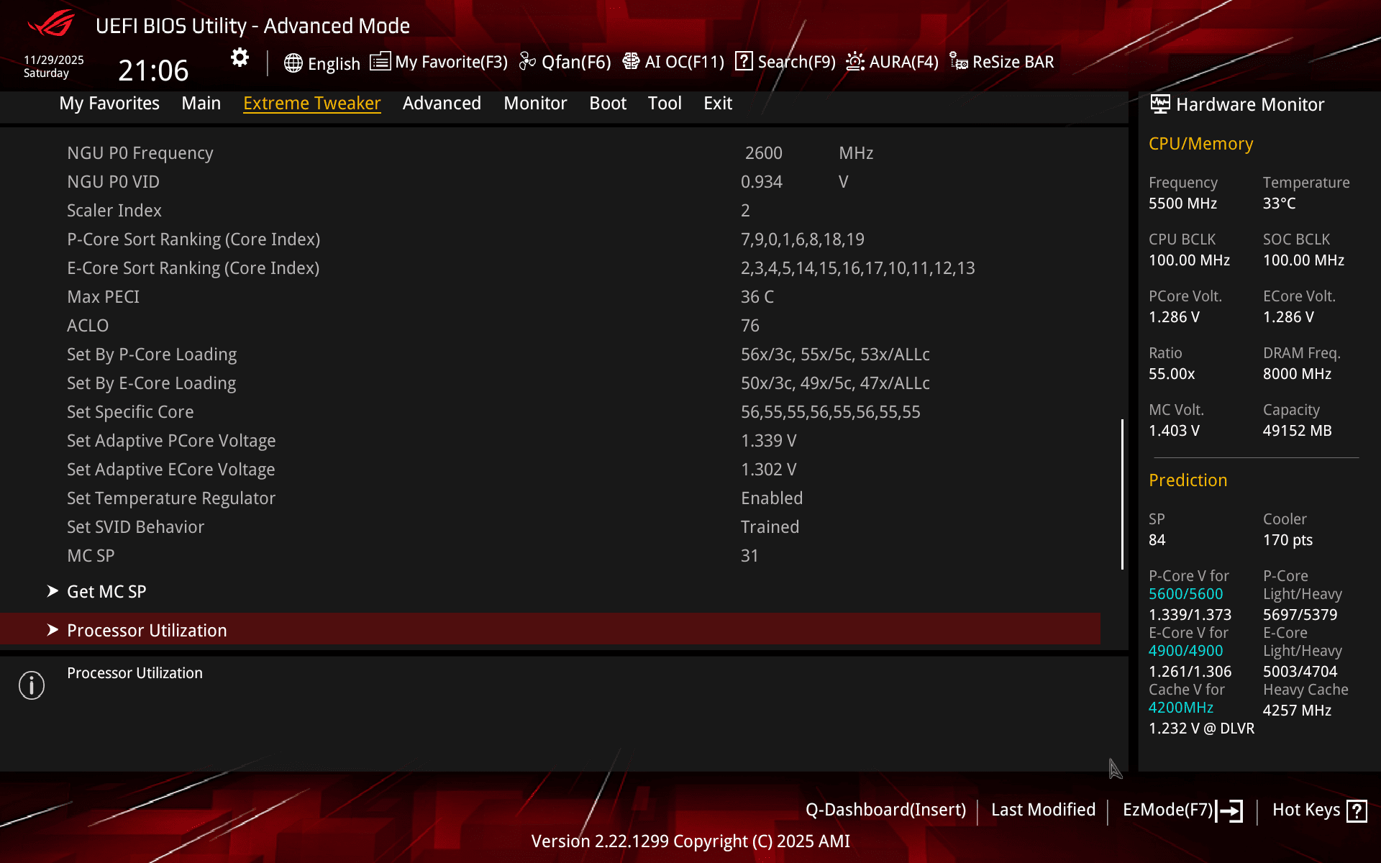
Task: Open Qfan fan control icon
Action: pyautogui.click(x=527, y=62)
